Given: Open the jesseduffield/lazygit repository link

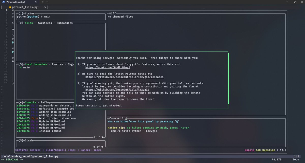Looking at the screenshot, I should point(117,89).
